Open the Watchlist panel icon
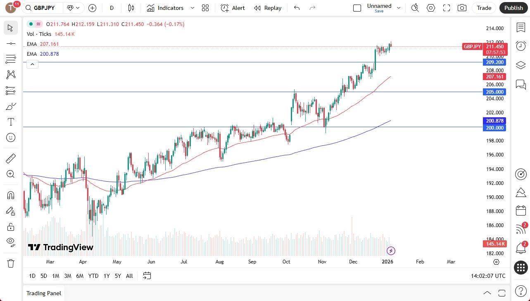The height and width of the screenshot is (301, 530). [x=520, y=27]
